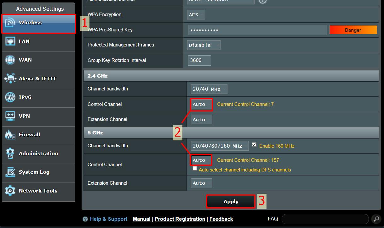This screenshot has width=384, height=228.
Task: Click the System Log notepad icon
Action: click(10, 172)
